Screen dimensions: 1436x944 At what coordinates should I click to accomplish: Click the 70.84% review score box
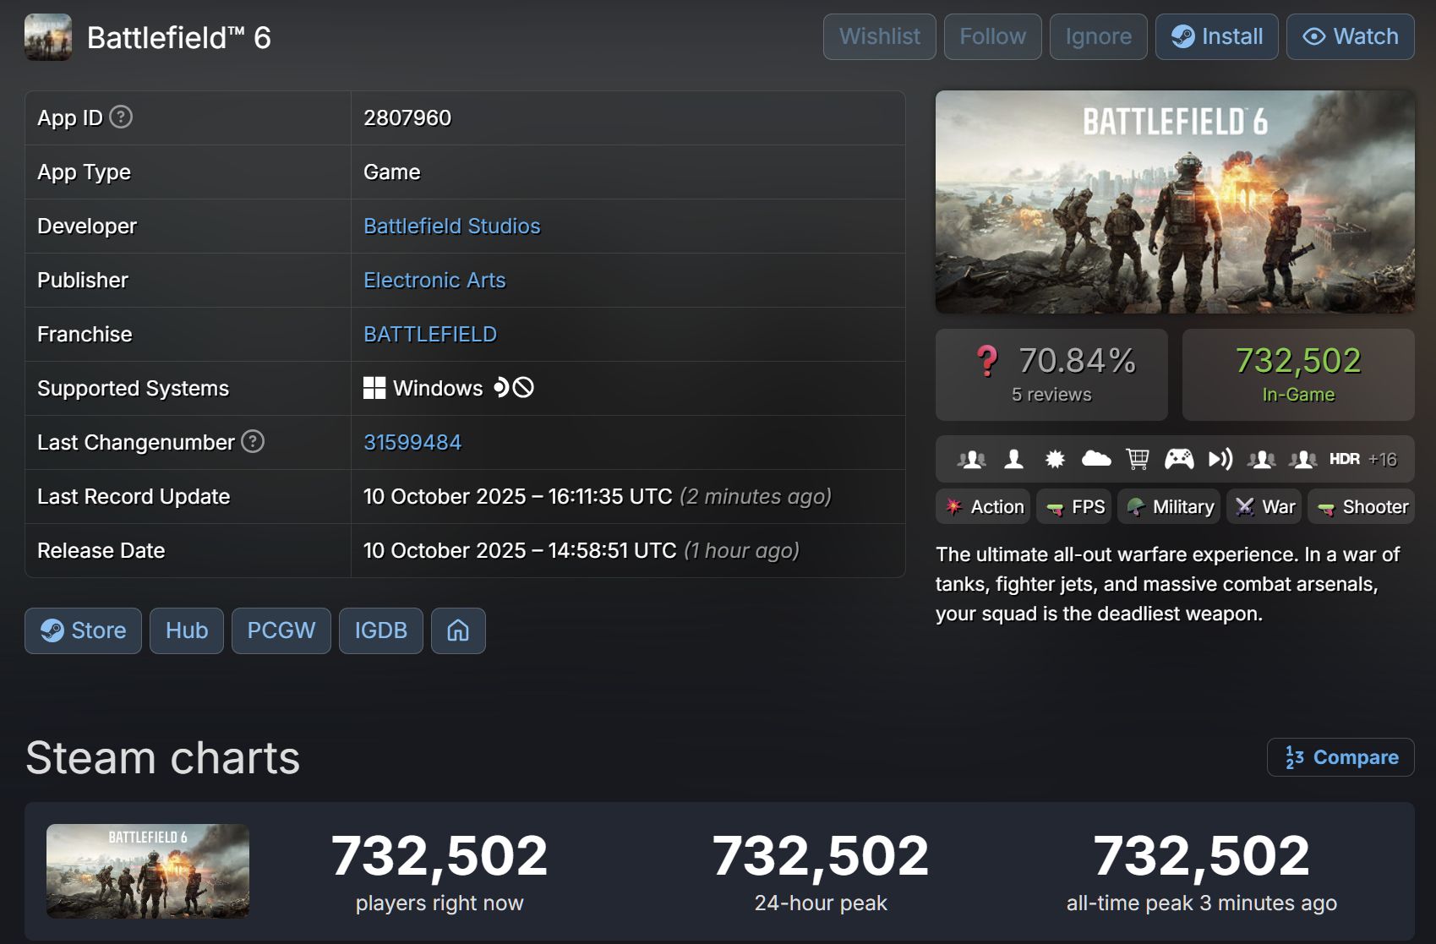click(1051, 374)
